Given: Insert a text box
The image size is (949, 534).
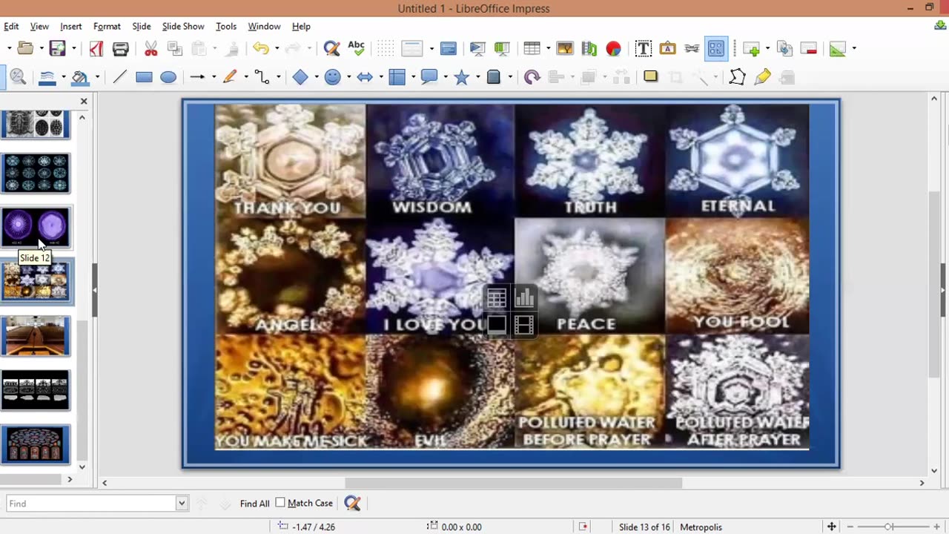Looking at the screenshot, I should 644,49.
